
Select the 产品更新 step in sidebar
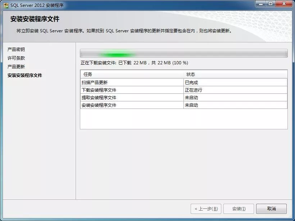pyautogui.click(x=16, y=67)
